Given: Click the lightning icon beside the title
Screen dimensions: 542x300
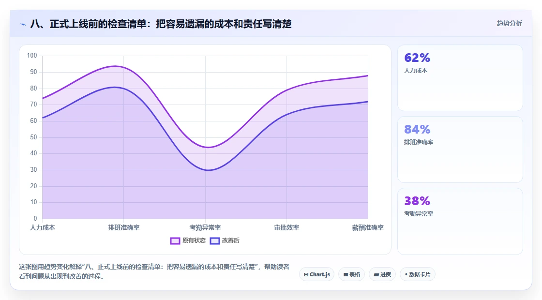Looking at the screenshot, I should click(23, 24).
